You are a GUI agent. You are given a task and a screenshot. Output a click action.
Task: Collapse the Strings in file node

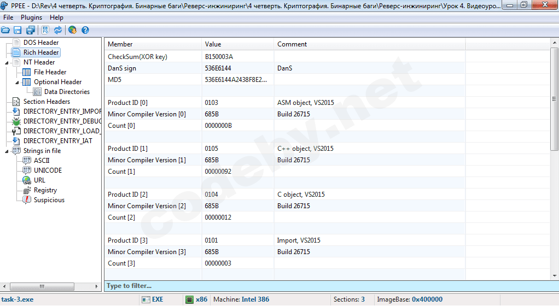tap(7, 151)
